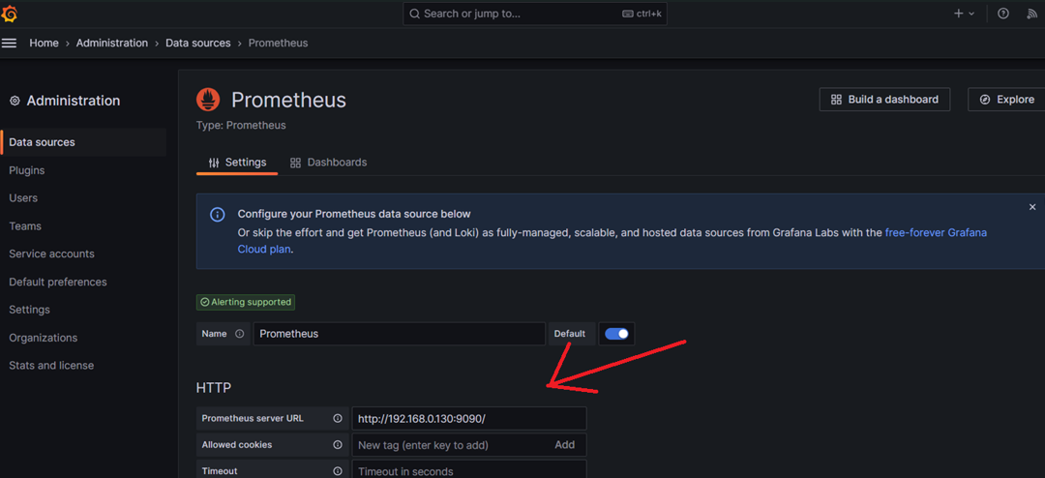Click info icon next to Prometheus server URL

[x=338, y=419]
